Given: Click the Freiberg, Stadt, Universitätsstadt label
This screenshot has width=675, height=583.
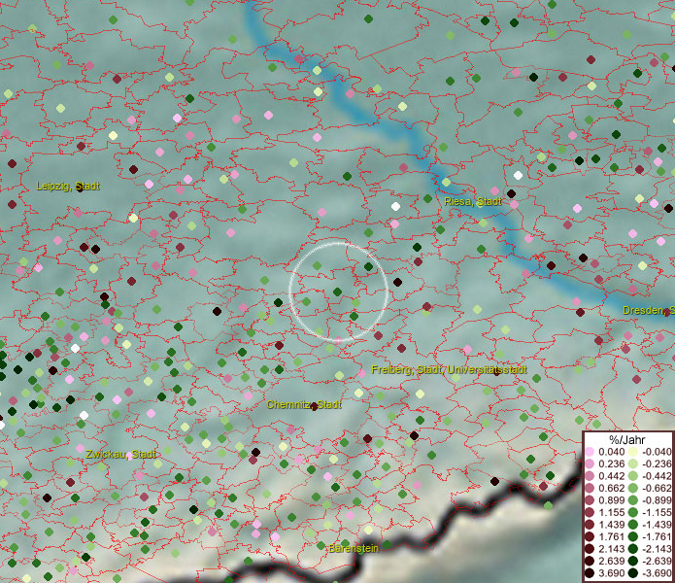Looking at the screenshot, I should tap(449, 369).
